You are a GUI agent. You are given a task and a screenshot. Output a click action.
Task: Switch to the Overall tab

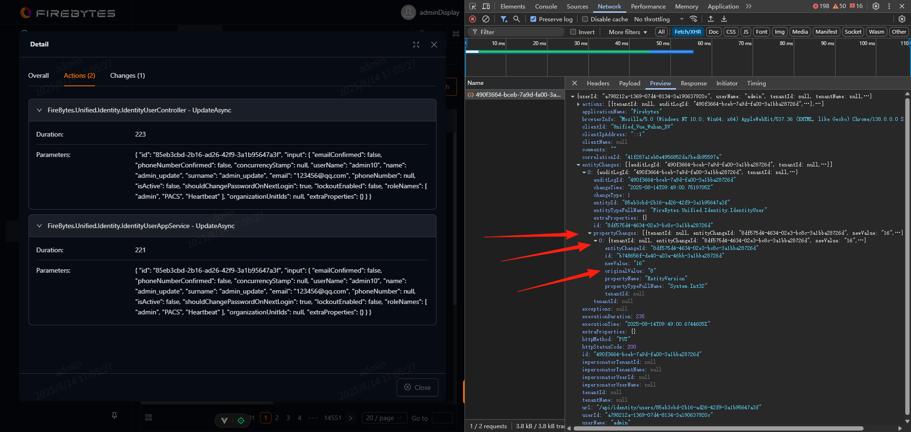(38, 75)
